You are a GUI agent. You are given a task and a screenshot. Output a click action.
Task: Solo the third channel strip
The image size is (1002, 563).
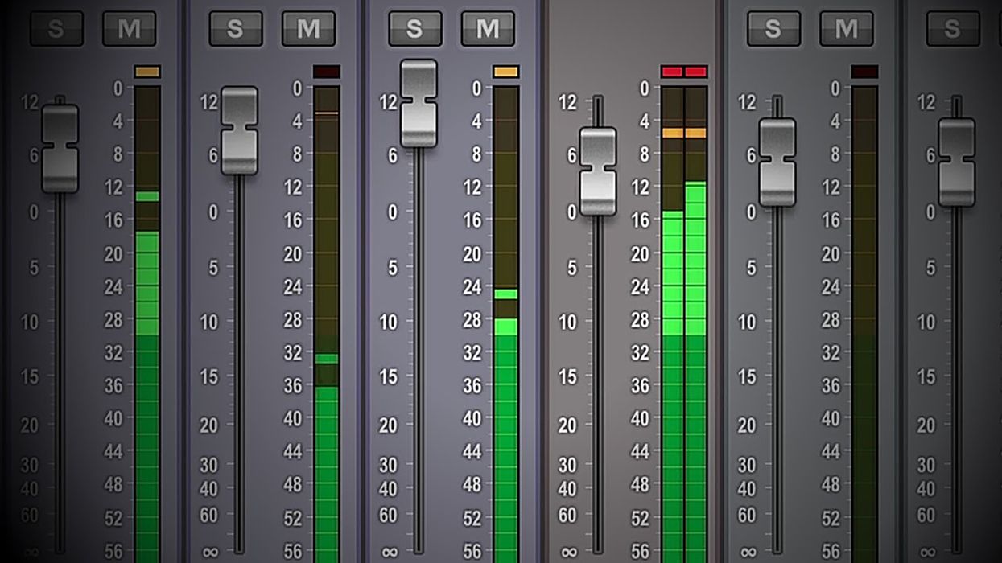[415, 27]
